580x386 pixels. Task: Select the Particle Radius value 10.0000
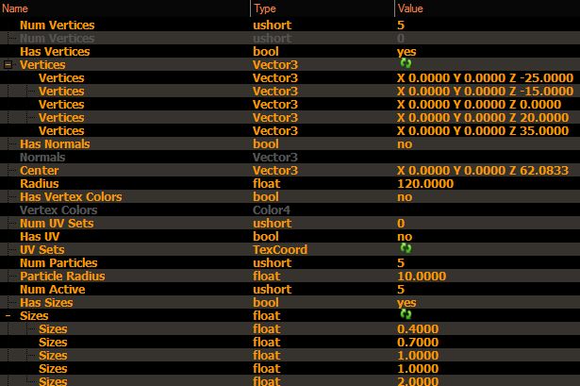[422, 277]
